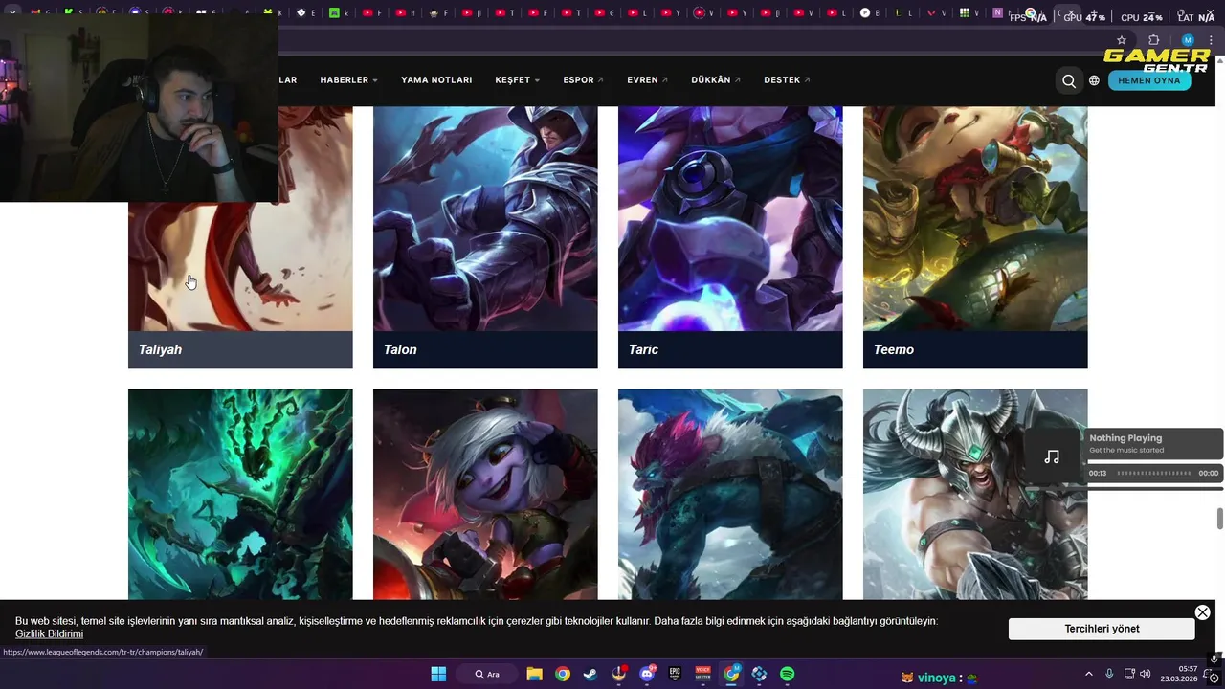Click the taskbar search box Ara
1225x689 pixels.
pos(488,674)
